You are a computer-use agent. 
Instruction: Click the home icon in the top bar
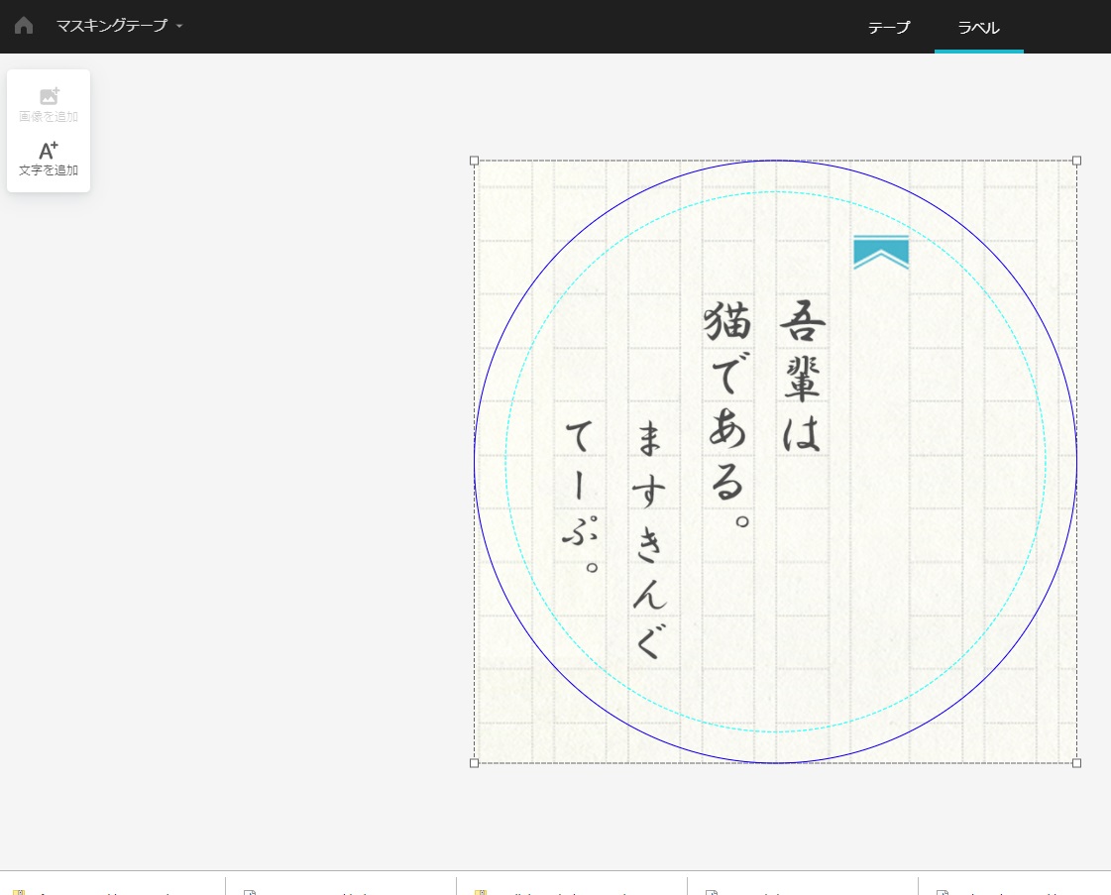pos(23,25)
